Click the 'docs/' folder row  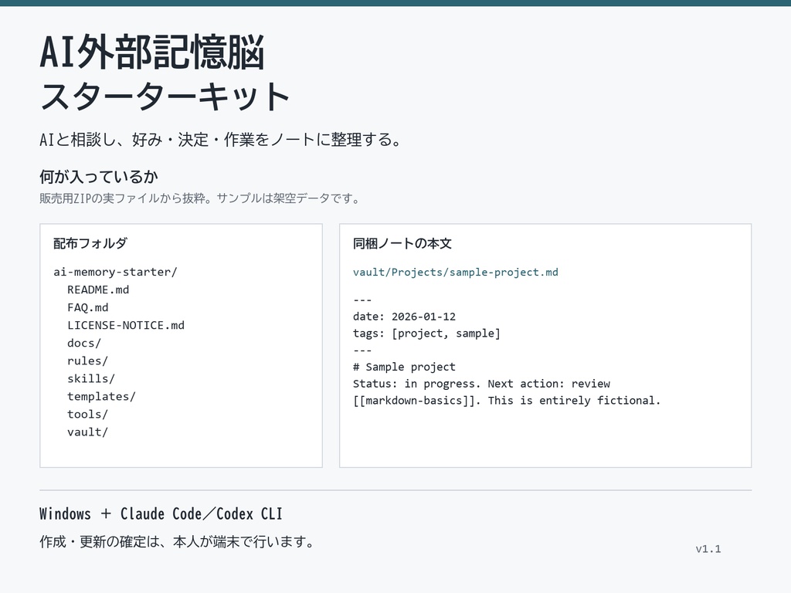pos(84,343)
